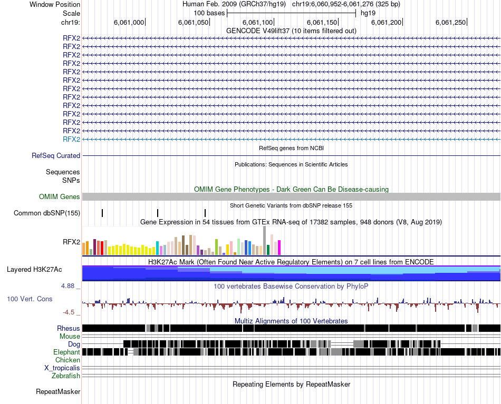The width and height of the screenshot is (501, 404).
Task: Open the OMIM Gene Phenotypes track title
Action: pyautogui.click(x=291, y=189)
